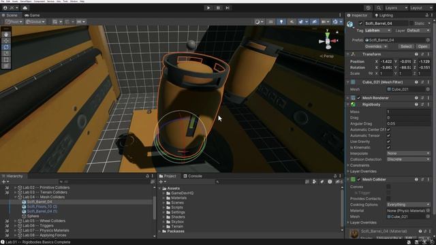Collapse Lab 04 -- Mesh Colliders in Hierarchy

point(15,197)
